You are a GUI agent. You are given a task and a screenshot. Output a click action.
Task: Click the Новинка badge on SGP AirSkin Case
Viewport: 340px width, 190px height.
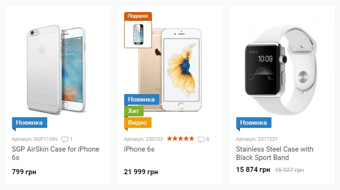click(30, 122)
